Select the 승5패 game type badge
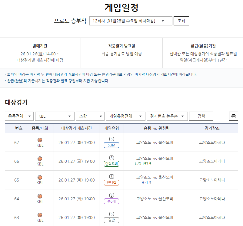 tap(111, 202)
